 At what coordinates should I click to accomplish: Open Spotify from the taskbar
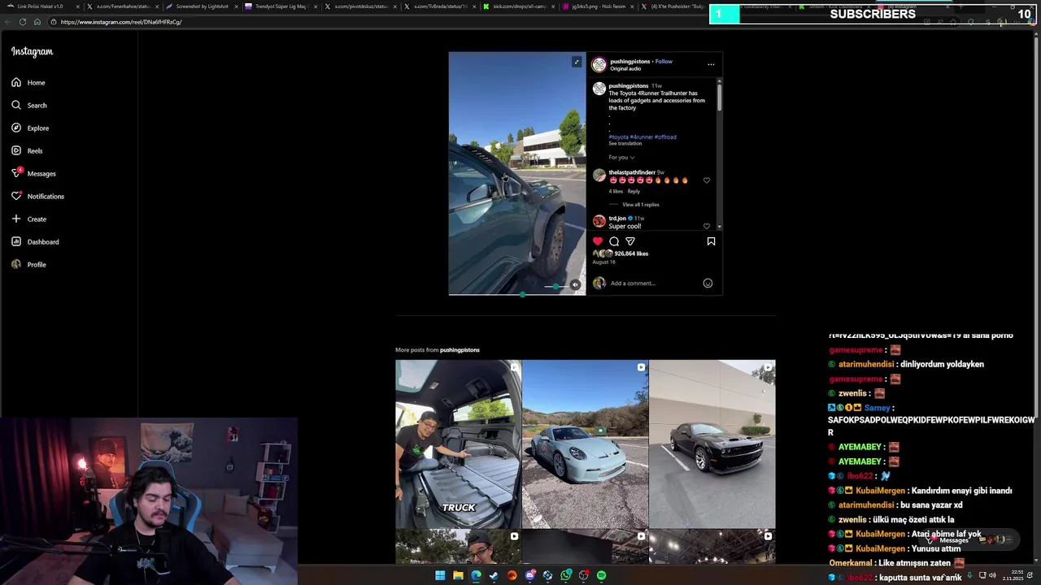click(601, 575)
